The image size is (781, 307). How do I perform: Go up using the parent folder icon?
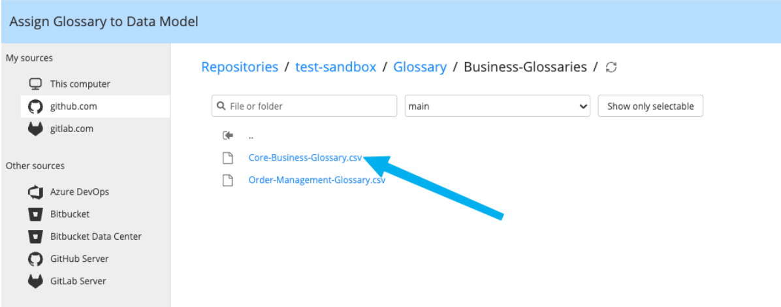click(x=227, y=136)
